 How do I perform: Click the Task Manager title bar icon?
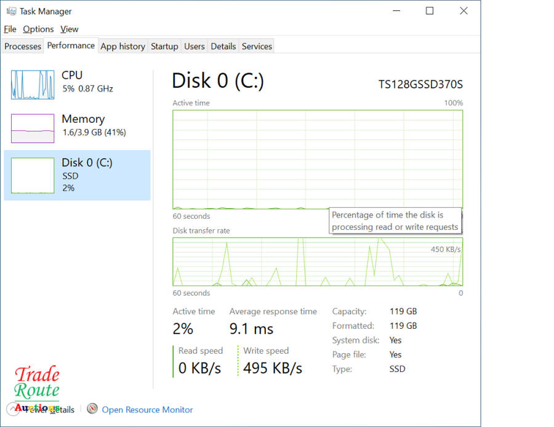click(10, 11)
